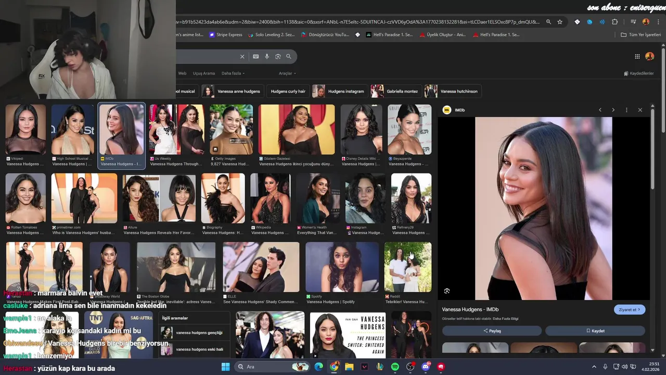Image resolution: width=666 pixels, height=375 pixels.
Task: Open the Getty Images result thumbnail
Action: pos(231,129)
